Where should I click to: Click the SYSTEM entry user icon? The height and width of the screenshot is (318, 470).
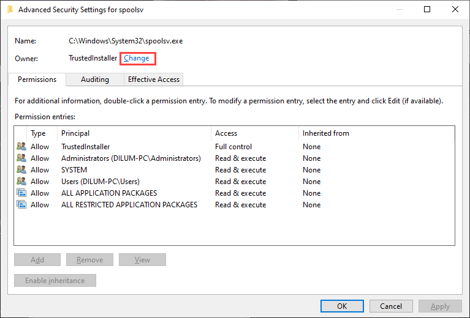click(x=21, y=170)
